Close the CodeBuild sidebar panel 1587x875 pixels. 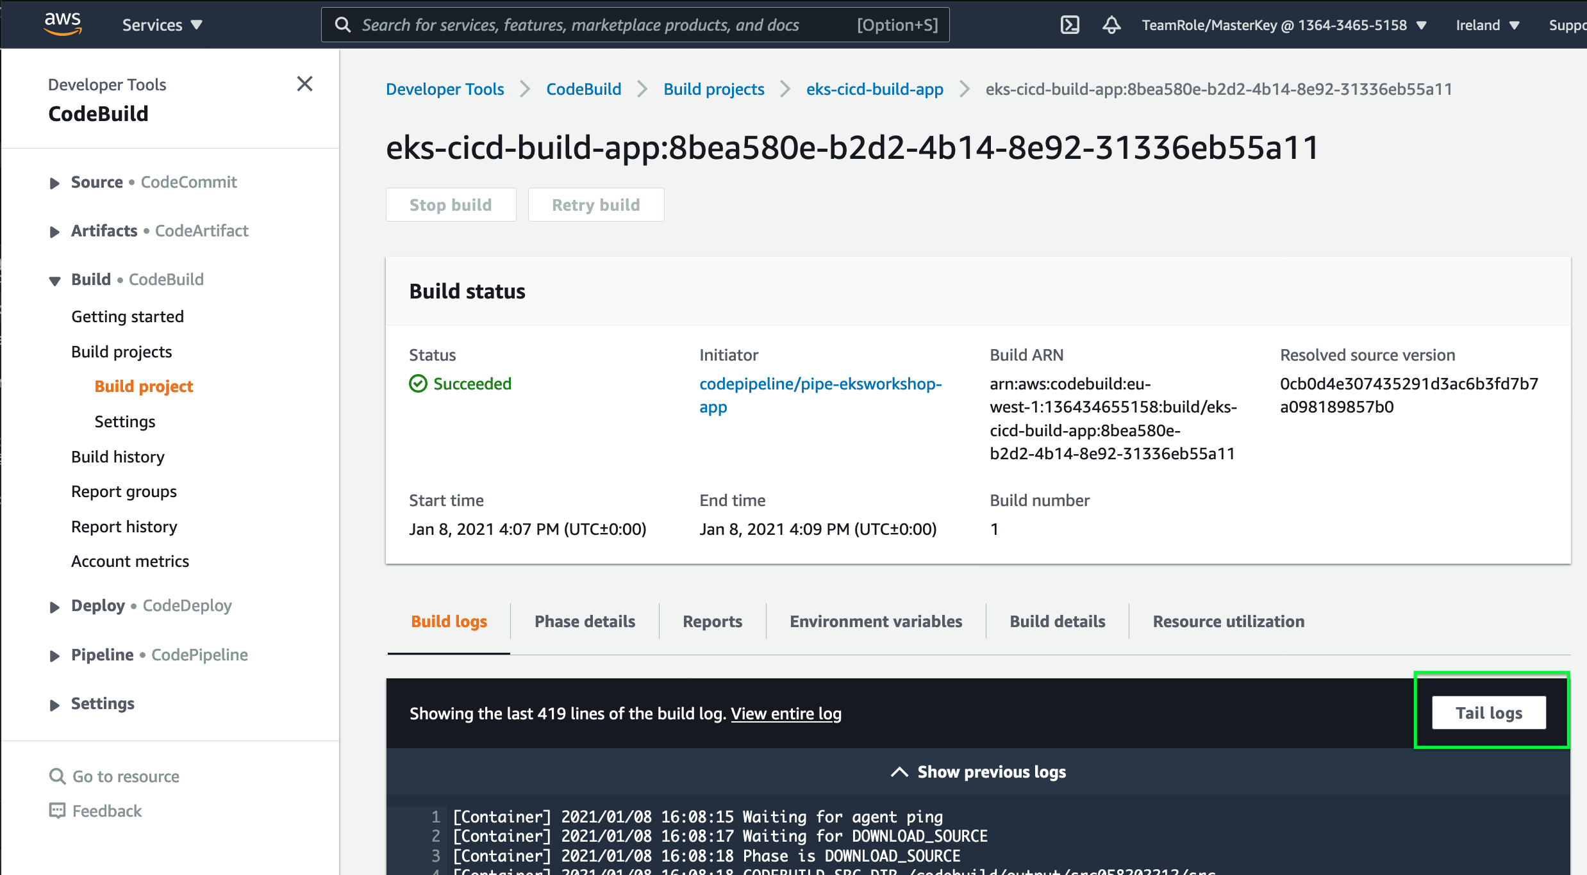coord(304,84)
